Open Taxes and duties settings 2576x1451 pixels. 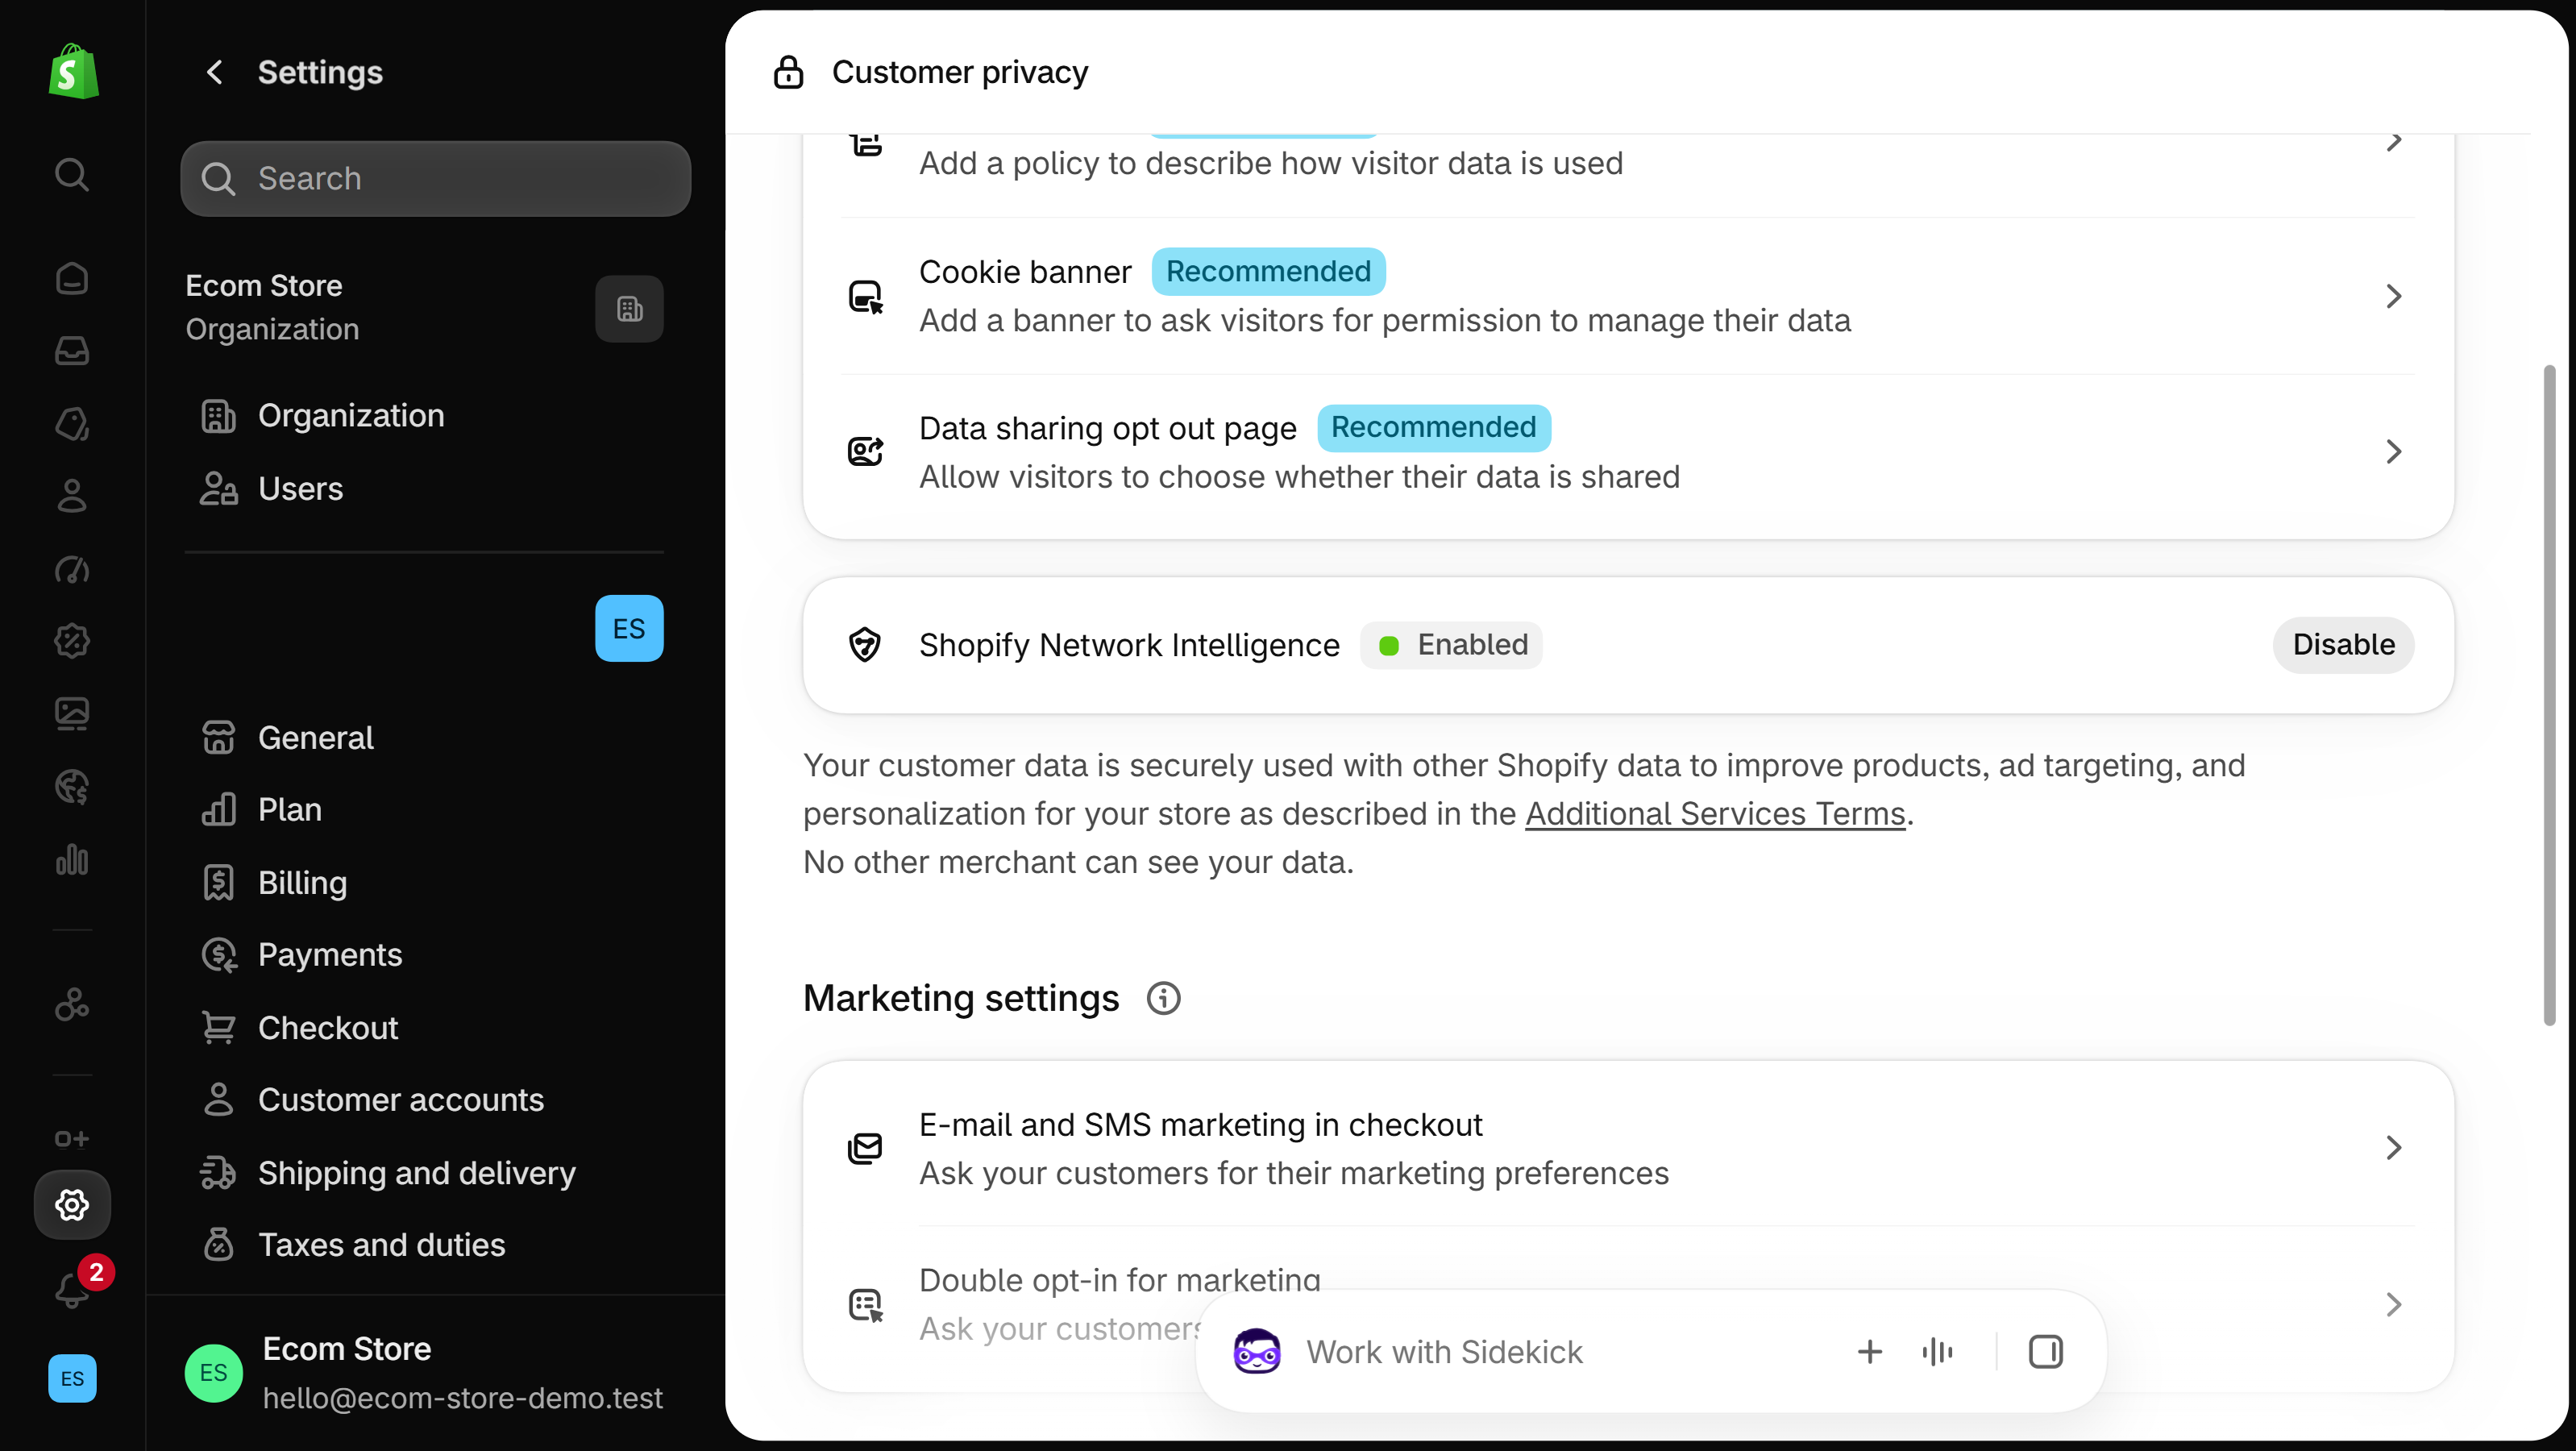coord(424,1245)
